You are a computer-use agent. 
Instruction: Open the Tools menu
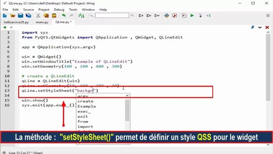pyautogui.click(x=73, y=9)
